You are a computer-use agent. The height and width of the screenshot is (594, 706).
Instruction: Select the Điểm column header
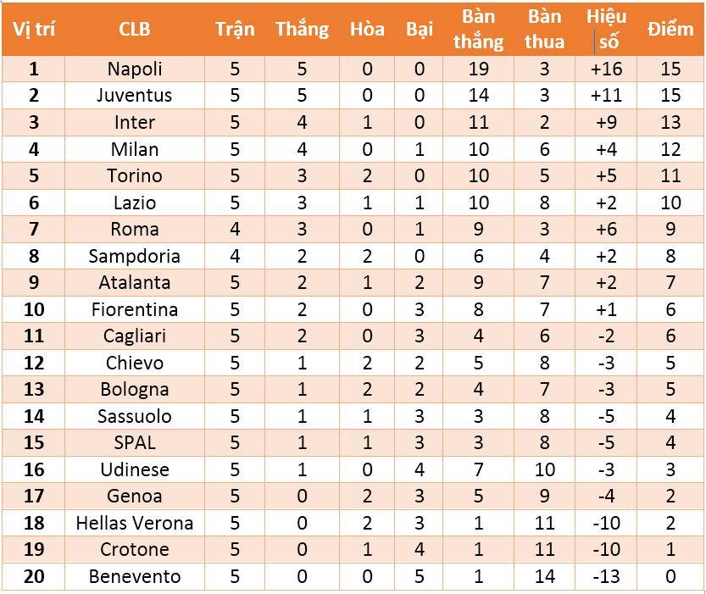[x=670, y=30]
